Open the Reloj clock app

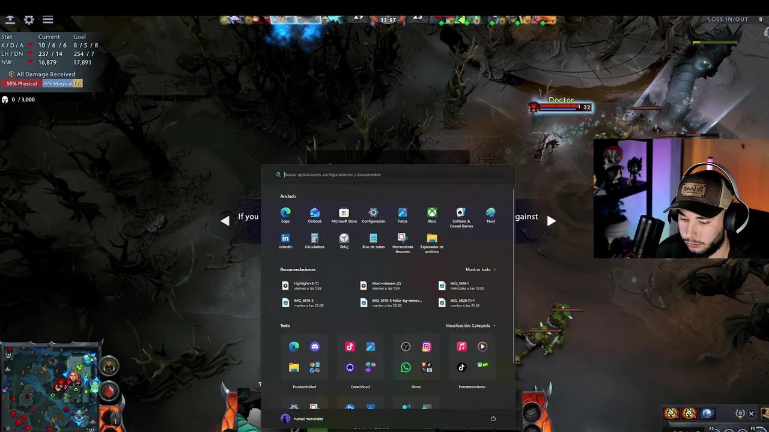(344, 241)
